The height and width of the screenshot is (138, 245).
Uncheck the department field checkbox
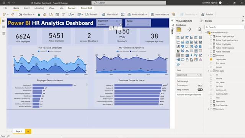click(211, 59)
